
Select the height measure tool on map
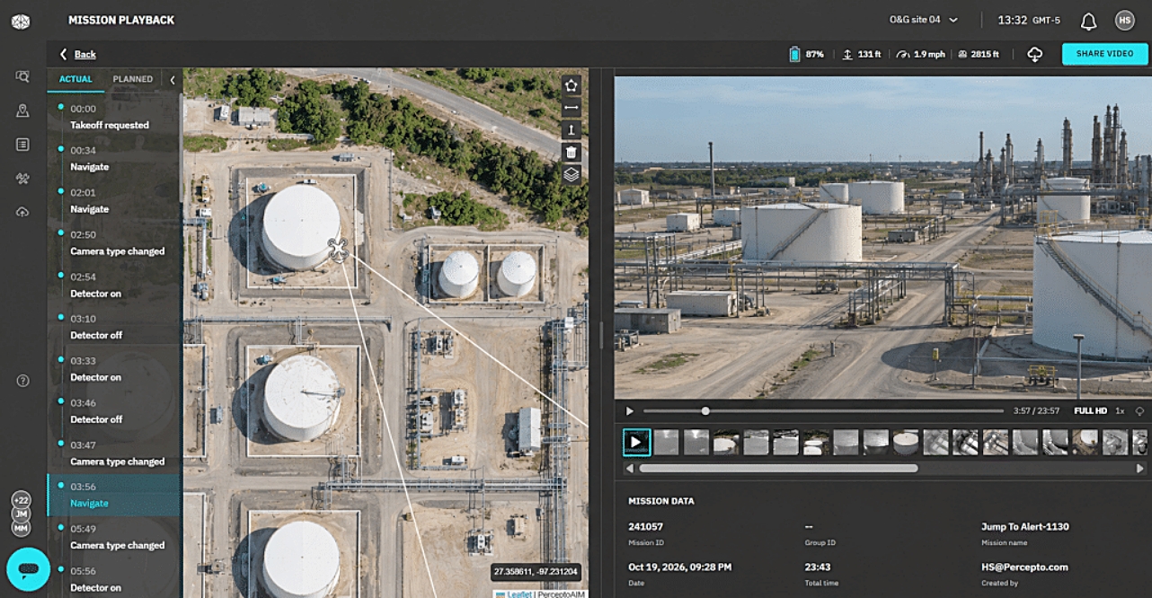[572, 130]
